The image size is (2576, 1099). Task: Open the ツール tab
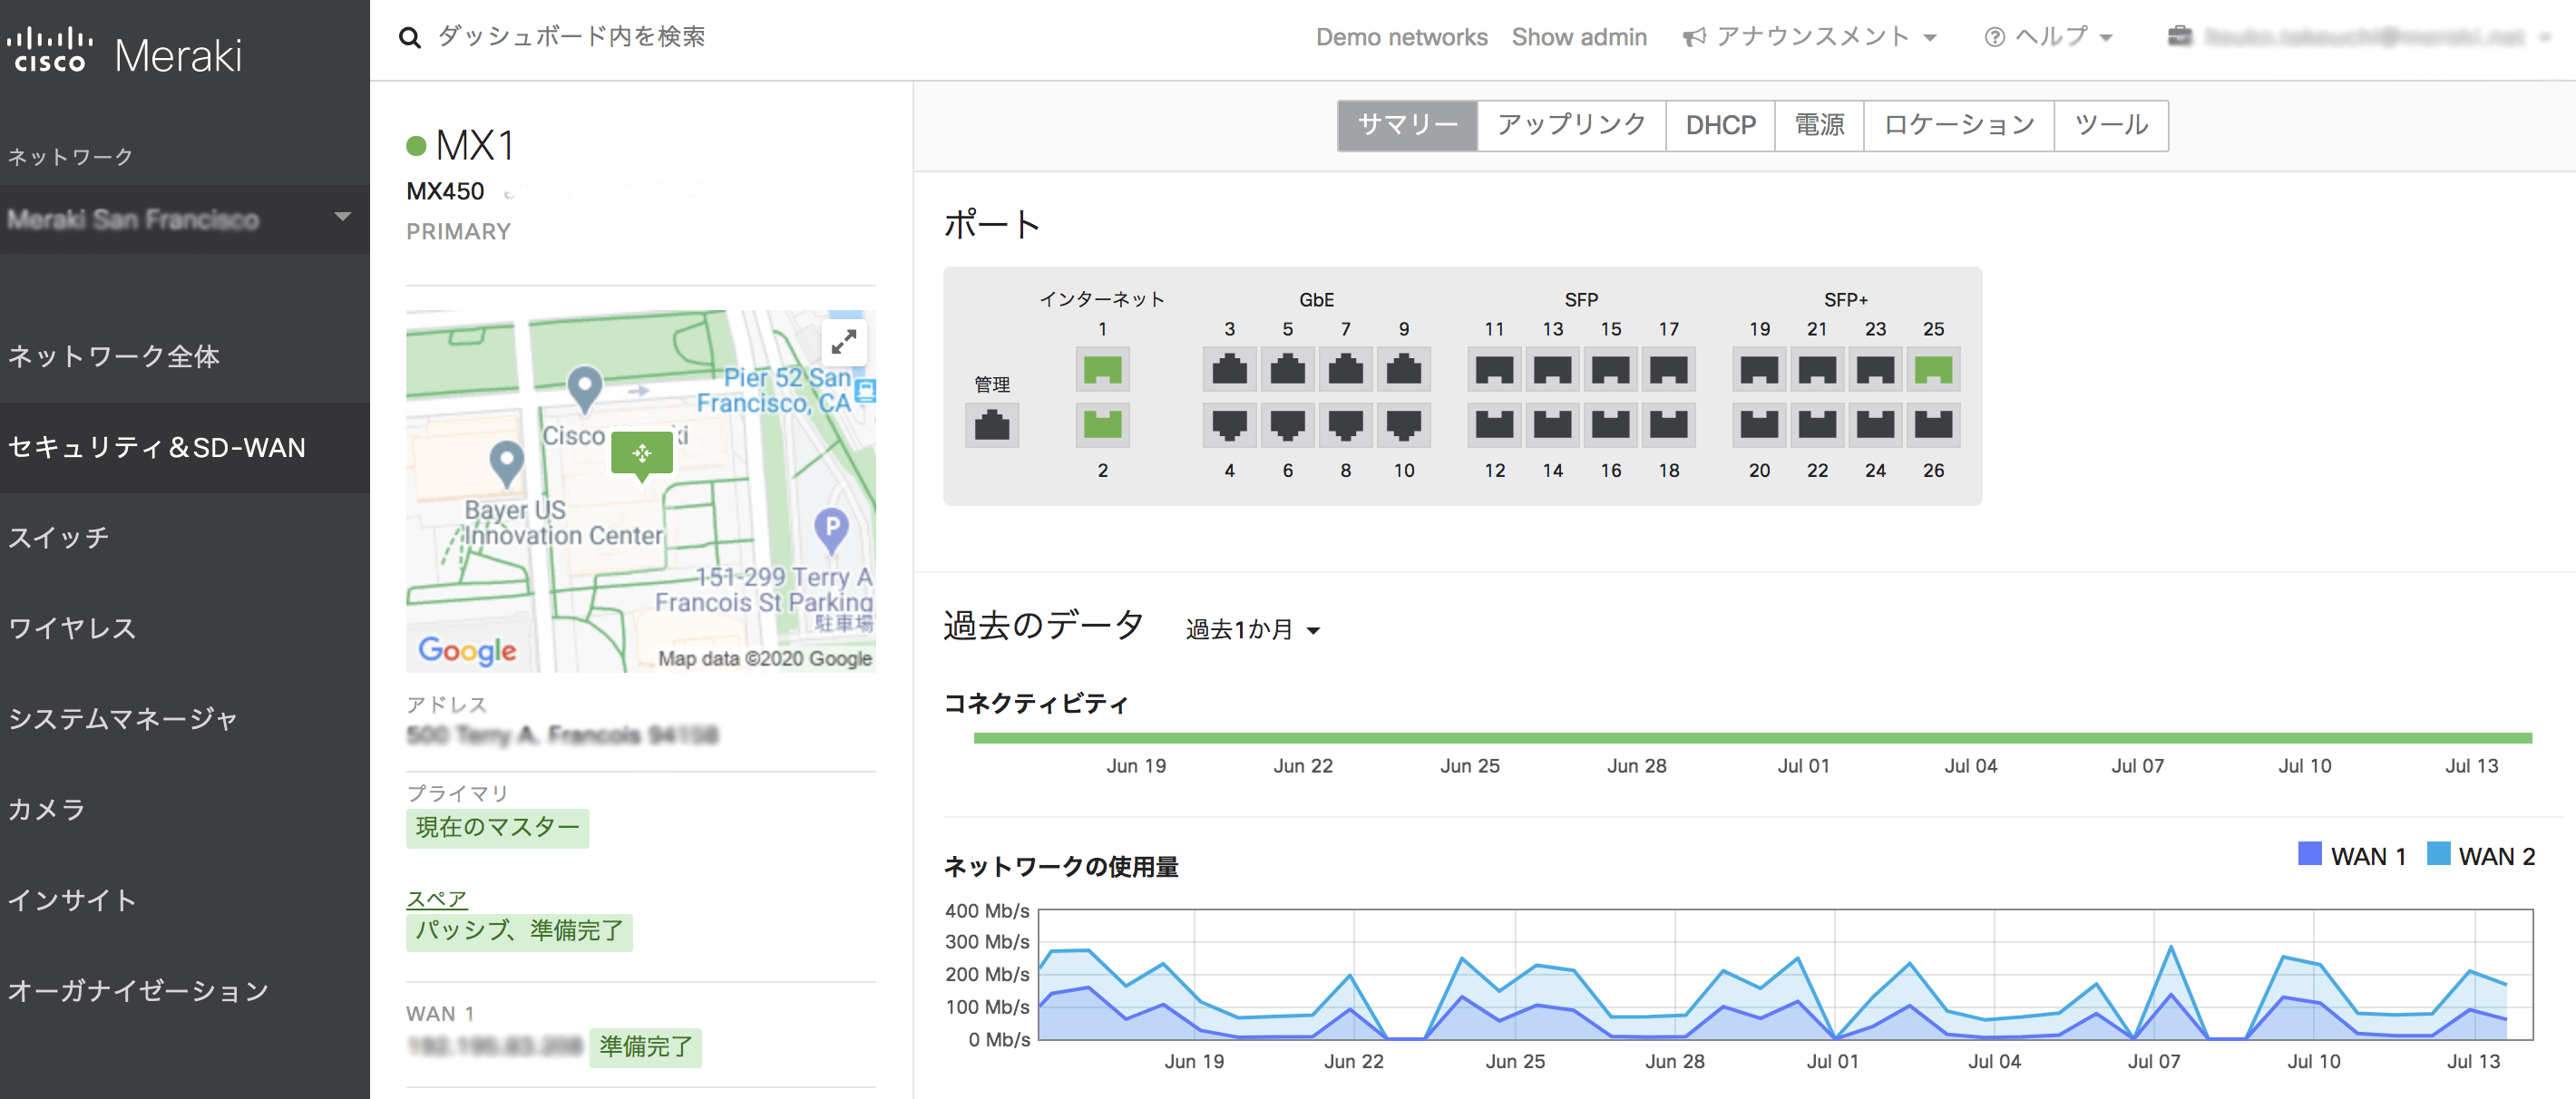pos(2111,125)
